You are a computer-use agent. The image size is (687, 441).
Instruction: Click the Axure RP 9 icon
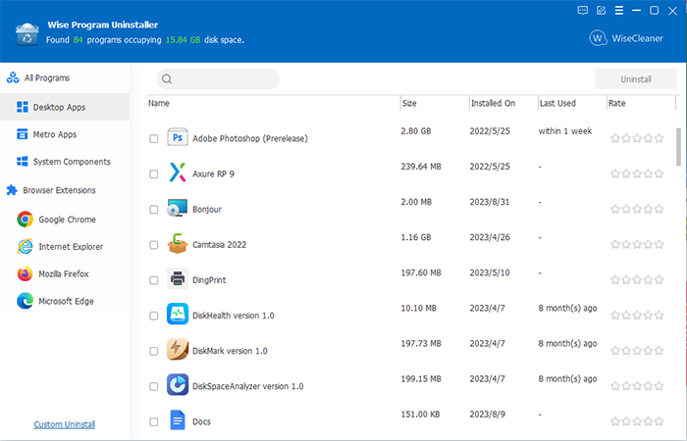click(178, 173)
